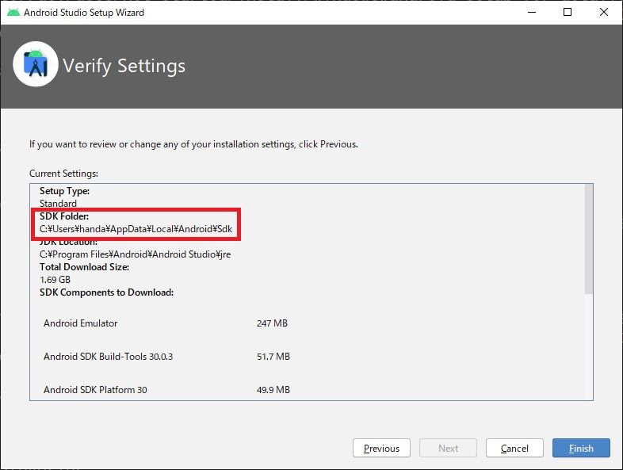The width and height of the screenshot is (623, 470).
Task: Click the SDK Components to Download label
Action: click(x=106, y=292)
